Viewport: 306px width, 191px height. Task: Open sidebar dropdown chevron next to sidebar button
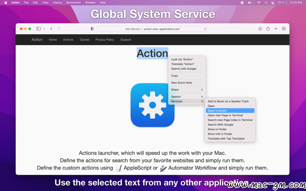(x=44, y=29)
